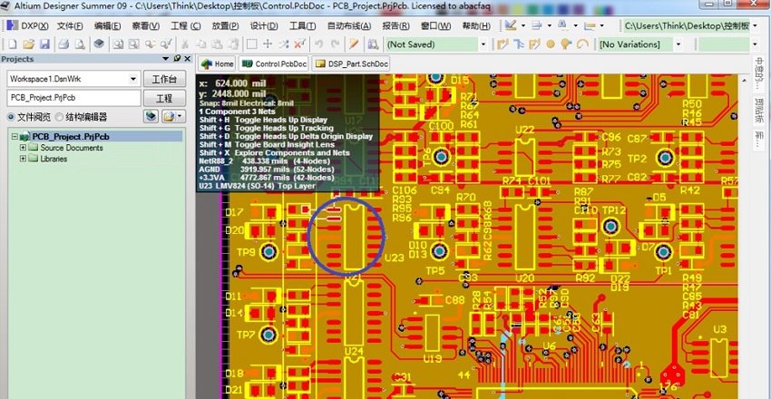
Task: Select objects inside an area tool
Action: point(252,44)
